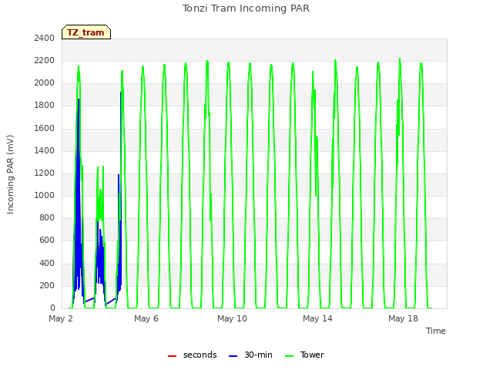Image resolution: width=493 pixels, height=370 pixels.
Task: Click the 2400 y-axis tick label
Action: point(45,38)
